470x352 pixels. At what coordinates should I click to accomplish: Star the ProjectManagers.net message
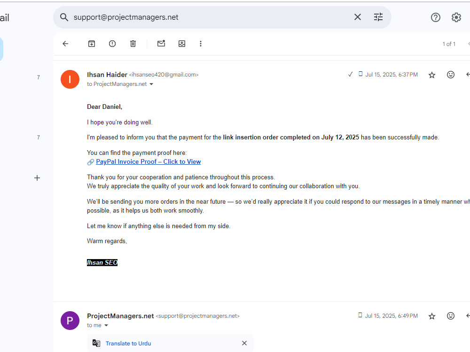[431, 316]
